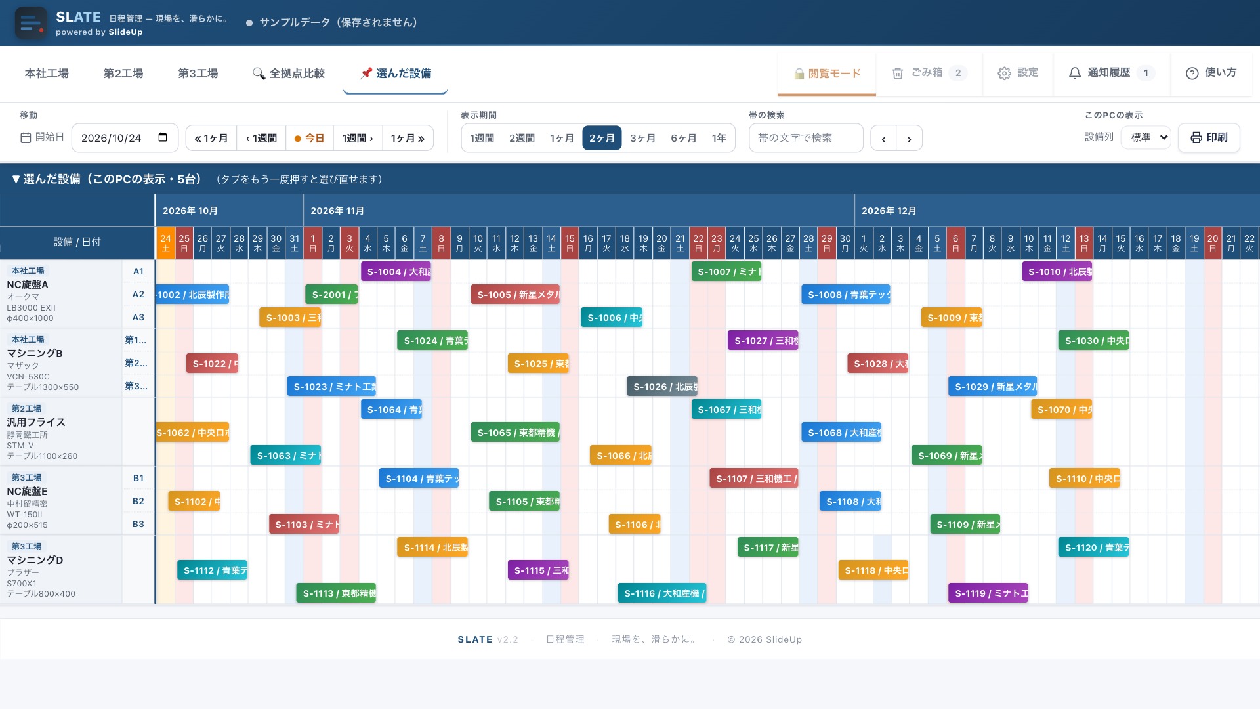Click the November 15 date header
The width and height of the screenshot is (1260, 709).
(570, 243)
